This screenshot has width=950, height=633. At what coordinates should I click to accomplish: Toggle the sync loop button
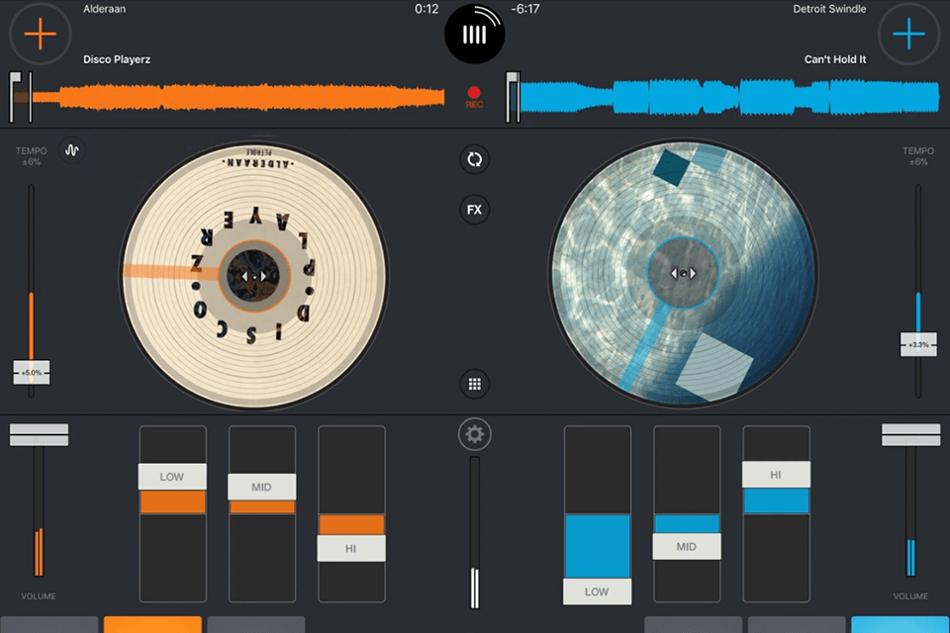[x=474, y=160]
